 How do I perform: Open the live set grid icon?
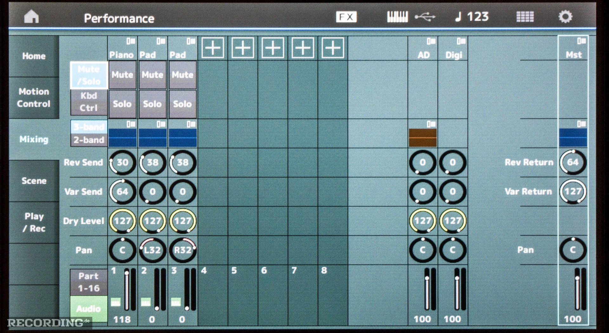(525, 17)
